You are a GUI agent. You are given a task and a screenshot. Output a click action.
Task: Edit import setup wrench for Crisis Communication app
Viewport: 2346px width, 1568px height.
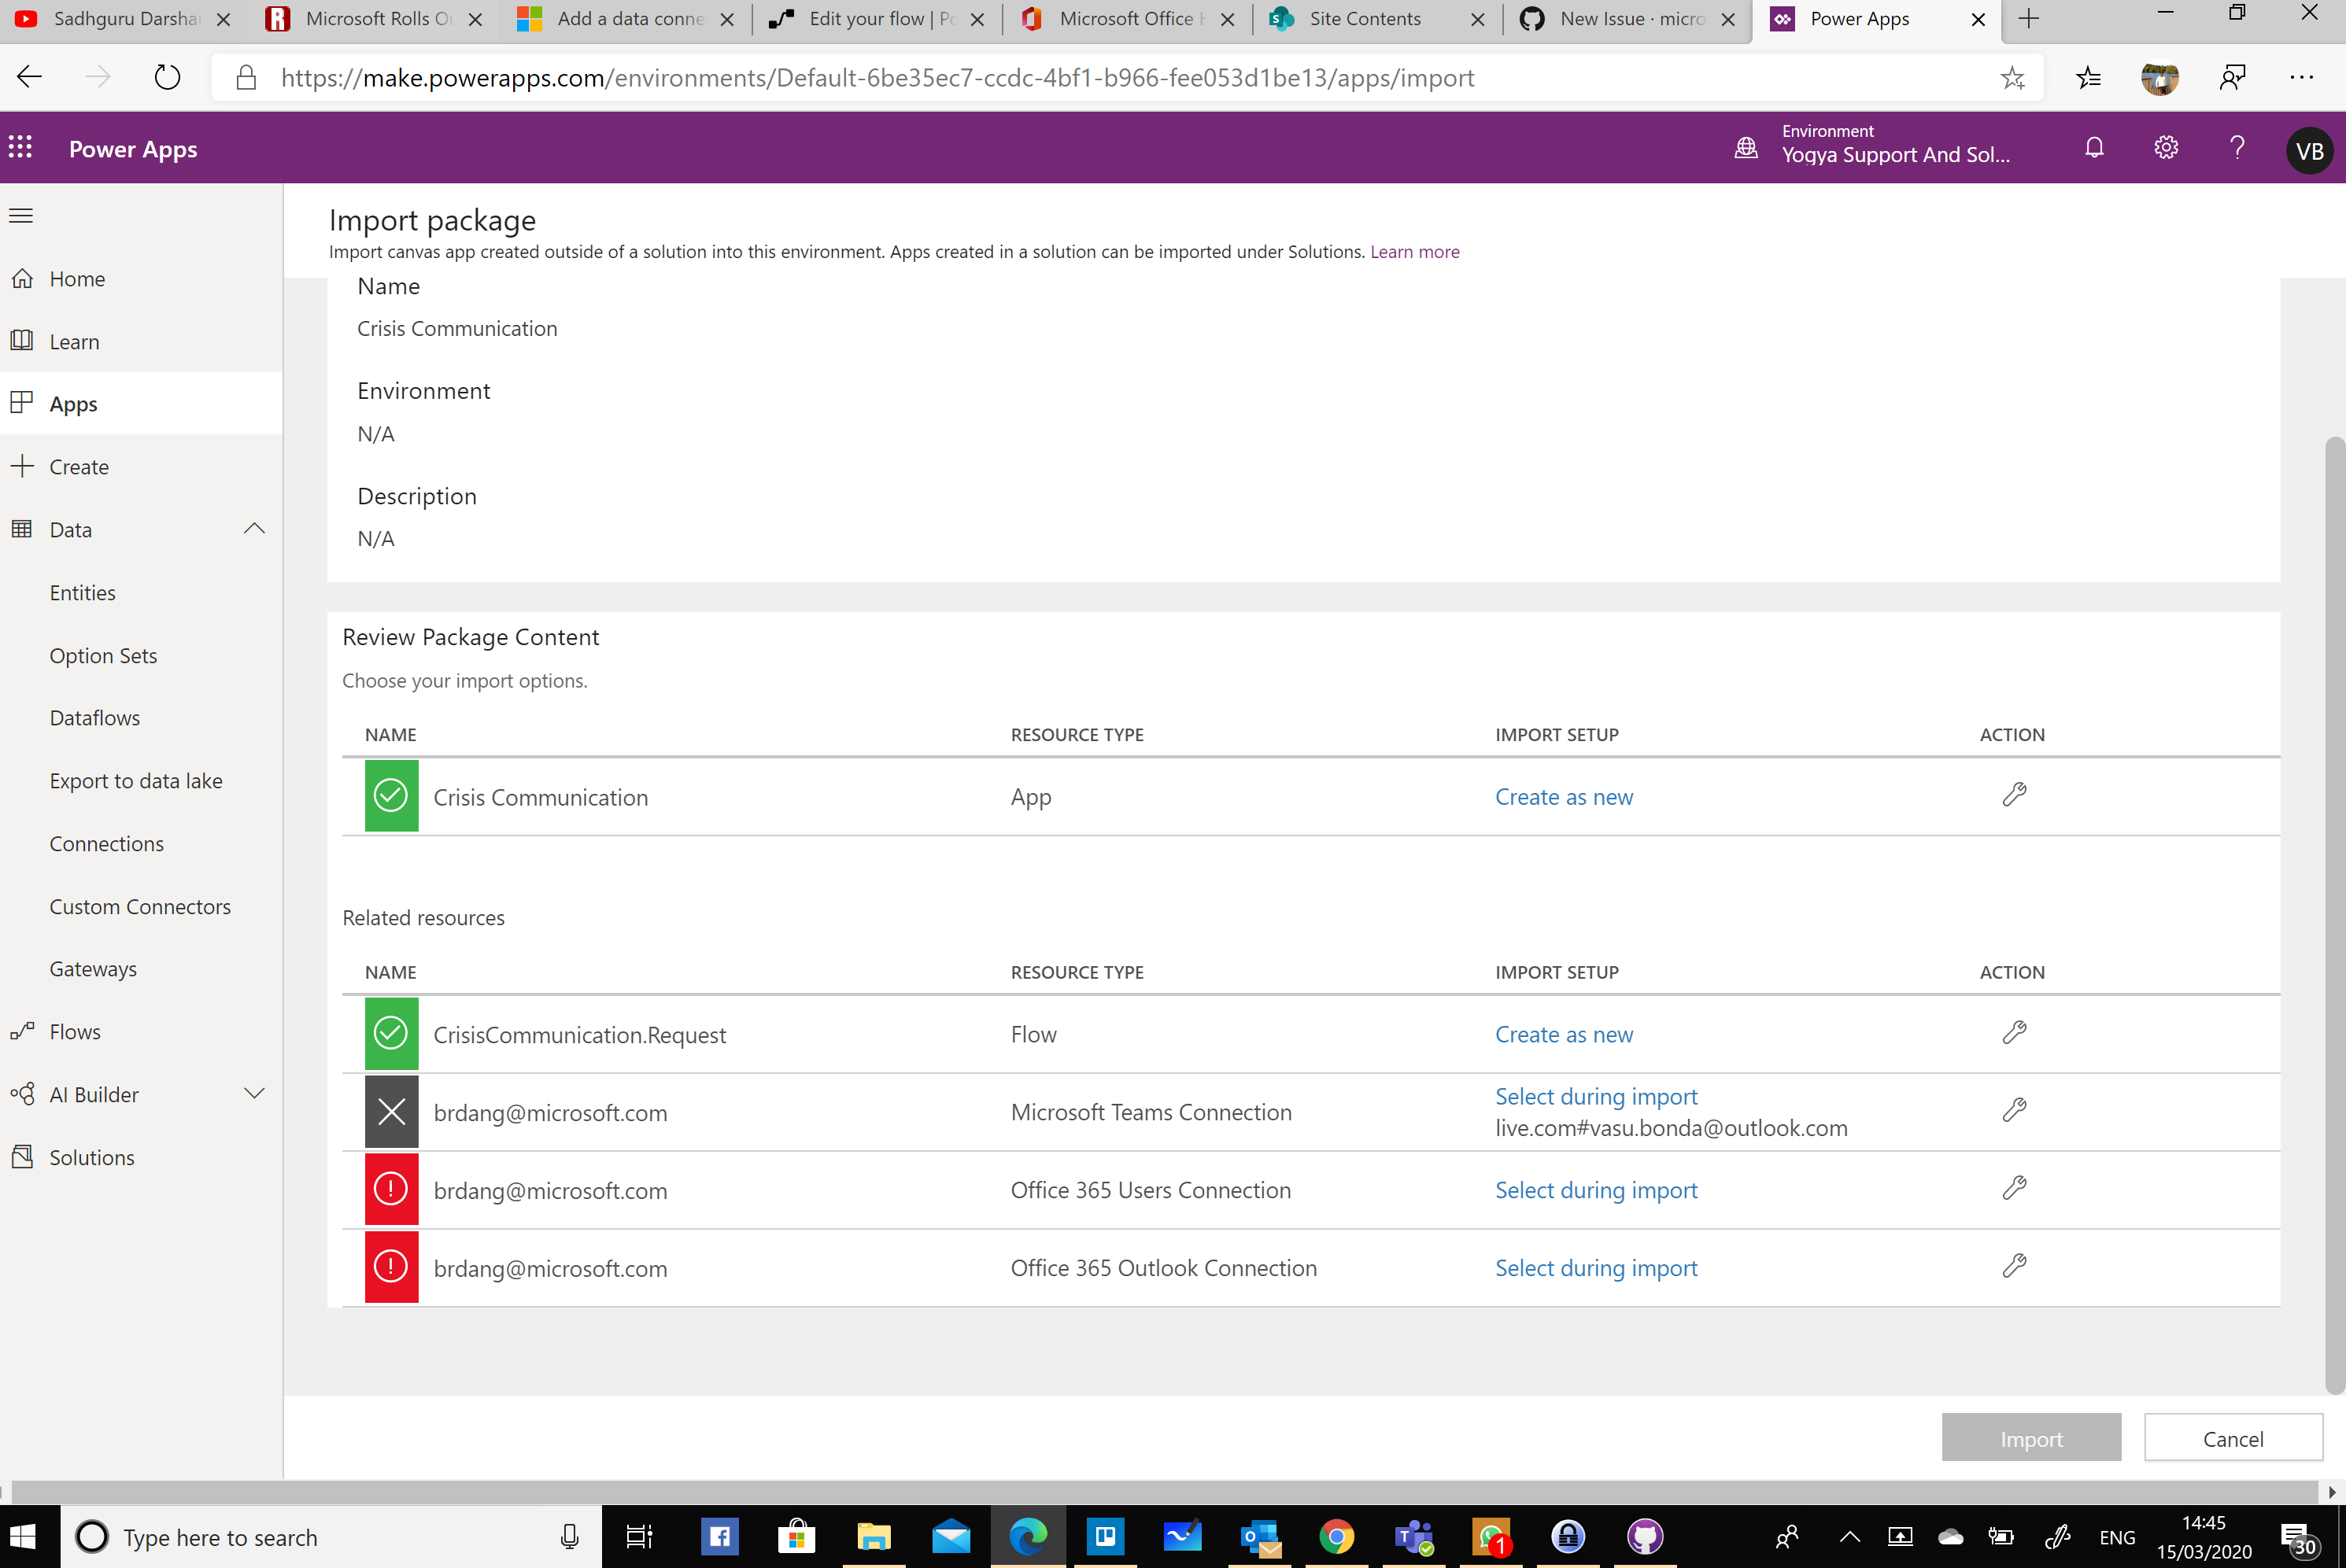(2014, 795)
